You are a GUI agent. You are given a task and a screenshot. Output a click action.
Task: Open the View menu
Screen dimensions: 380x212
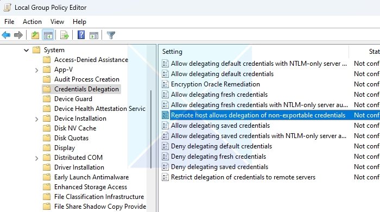[x=57, y=22]
